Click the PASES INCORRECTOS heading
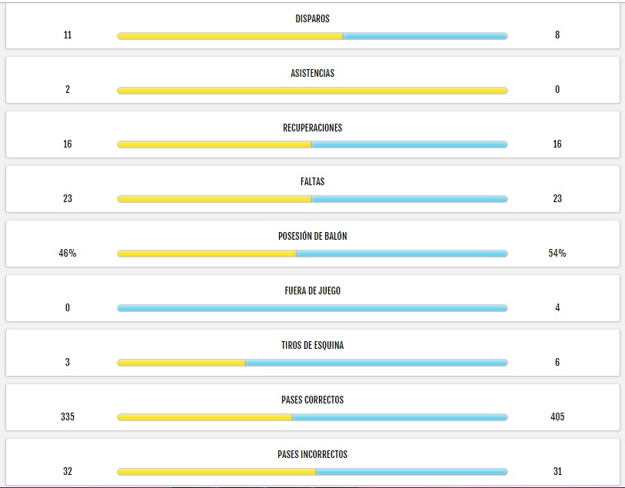 [x=312, y=454]
